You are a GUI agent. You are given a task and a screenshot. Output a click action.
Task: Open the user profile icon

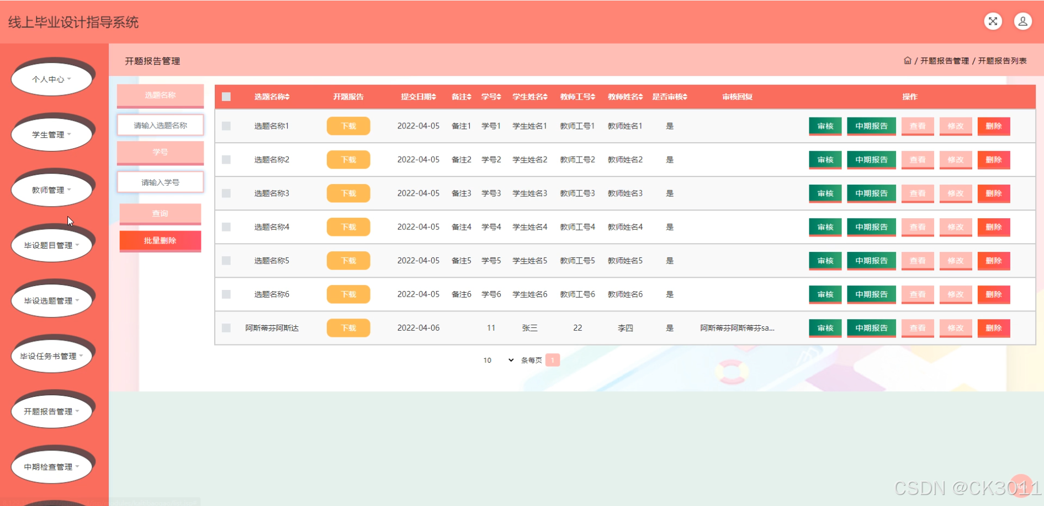pyautogui.click(x=1022, y=21)
